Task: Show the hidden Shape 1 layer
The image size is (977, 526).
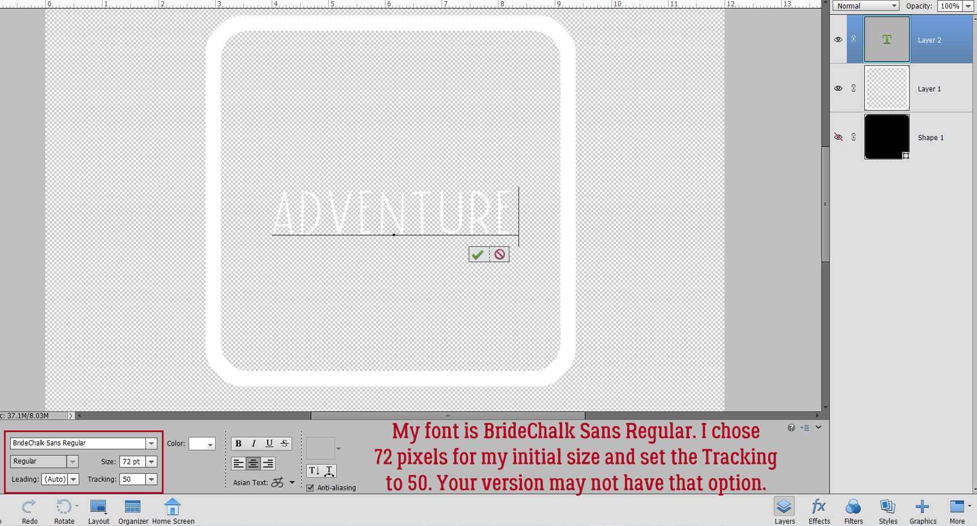Action: [x=838, y=137]
